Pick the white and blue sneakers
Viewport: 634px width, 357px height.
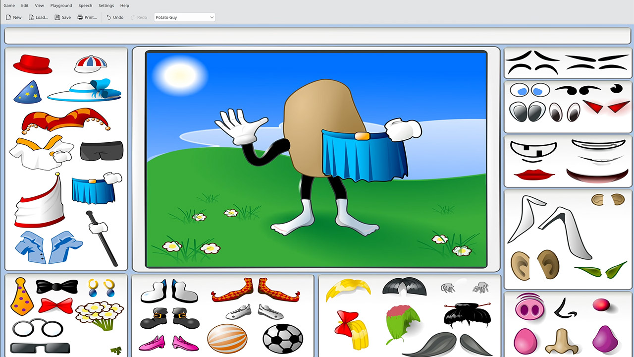tap(169, 291)
